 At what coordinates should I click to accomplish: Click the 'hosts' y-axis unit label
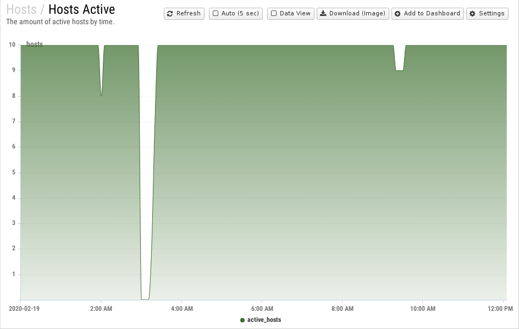click(35, 45)
